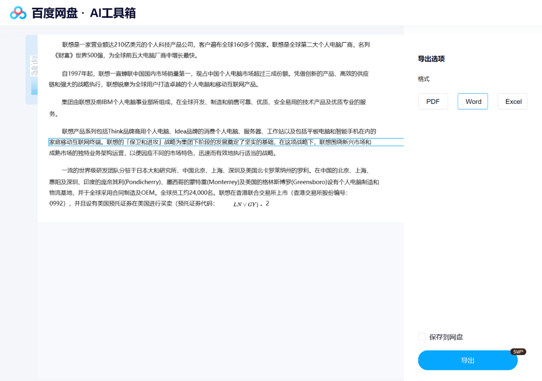542x381 pixels.
Task: Select Word as the export format
Action: tap(473, 101)
